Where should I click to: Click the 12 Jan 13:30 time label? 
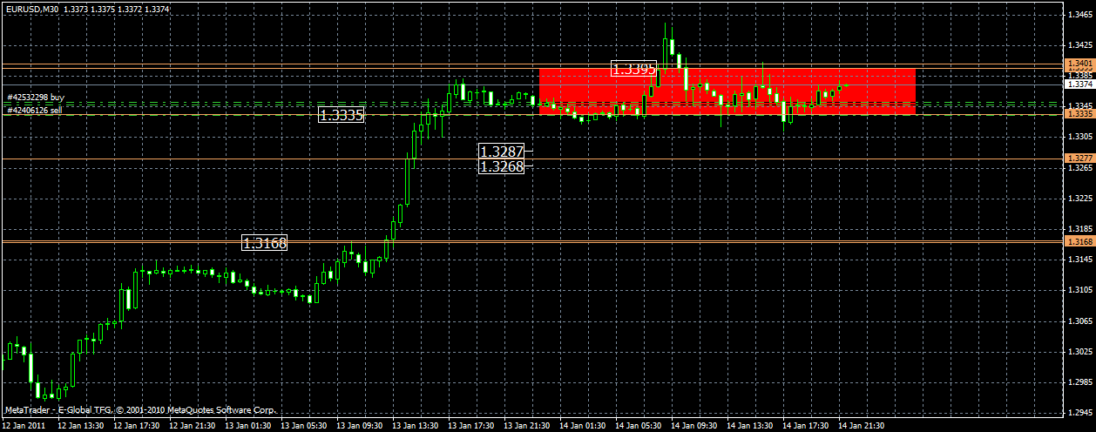(x=81, y=426)
